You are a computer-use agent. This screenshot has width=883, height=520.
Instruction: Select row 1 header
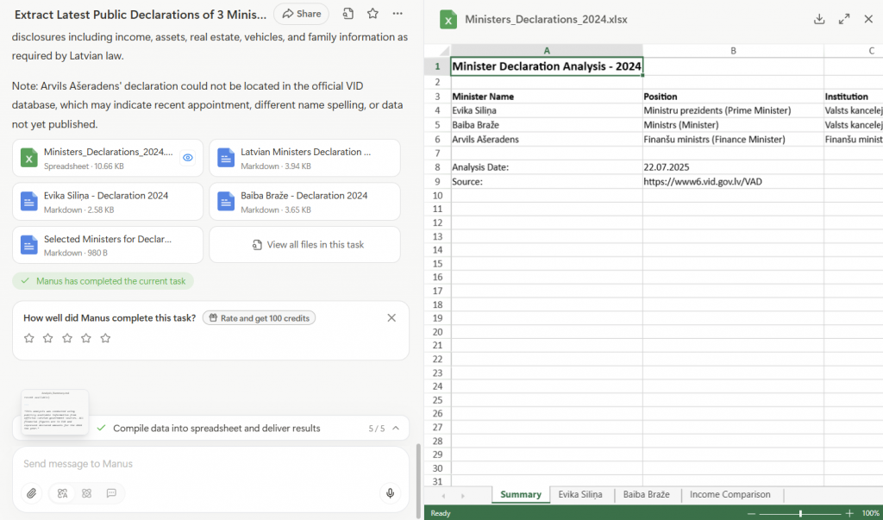[x=437, y=66]
